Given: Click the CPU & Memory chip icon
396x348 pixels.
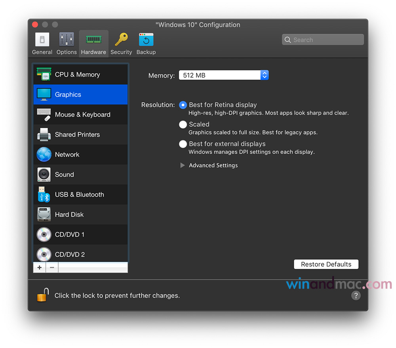Looking at the screenshot, I should coord(44,74).
